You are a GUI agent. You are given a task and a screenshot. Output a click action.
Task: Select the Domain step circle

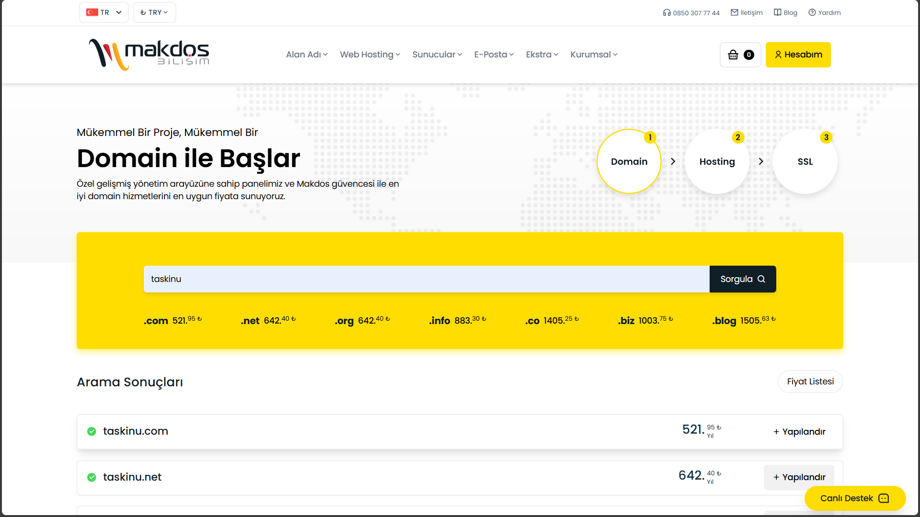point(629,161)
